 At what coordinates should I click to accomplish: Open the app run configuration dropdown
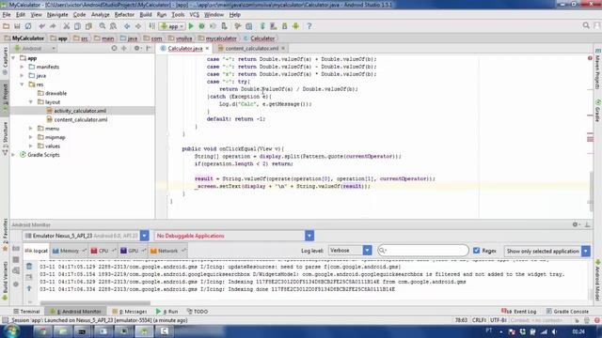pos(172,26)
